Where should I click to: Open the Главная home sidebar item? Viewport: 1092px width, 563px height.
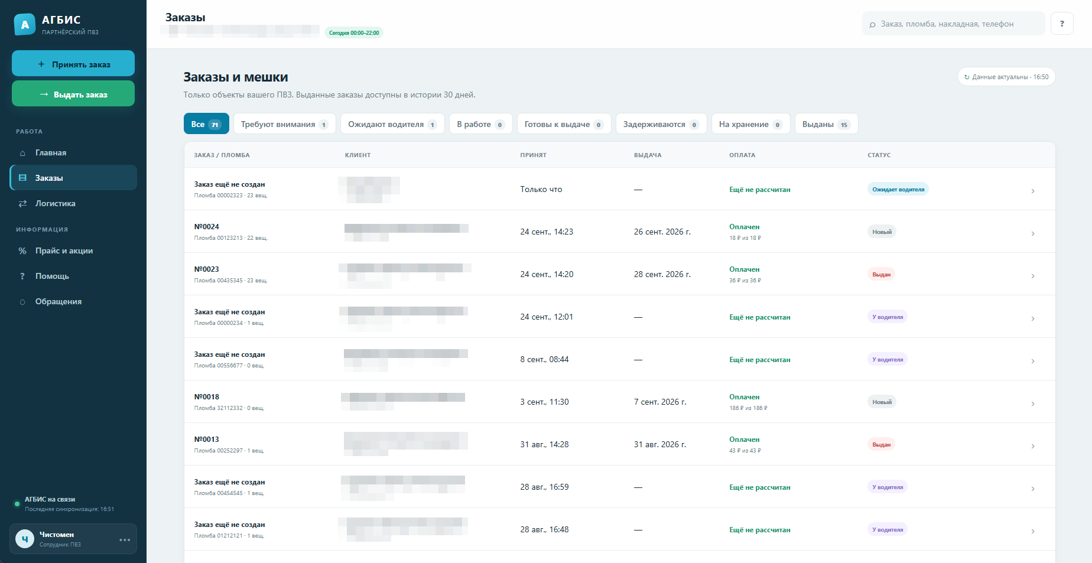point(73,152)
